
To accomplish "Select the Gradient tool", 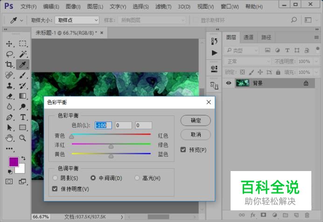I will click(x=23, y=96).
